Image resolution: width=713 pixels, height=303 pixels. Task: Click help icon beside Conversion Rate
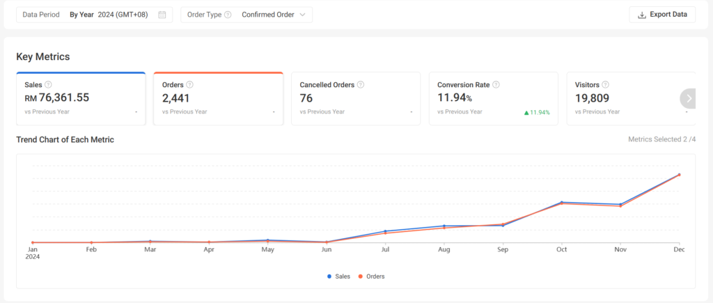(x=496, y=85)
